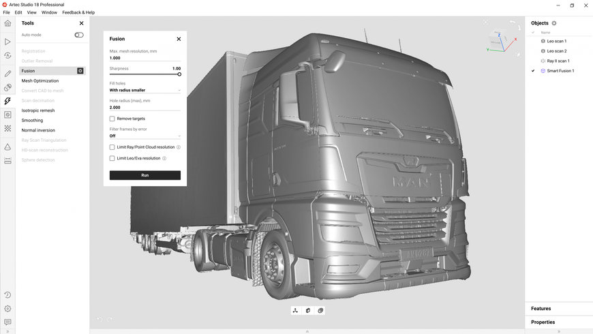Screen dimensions: 593x334
Task: Open the File menu
Action: tap(6, 12)
